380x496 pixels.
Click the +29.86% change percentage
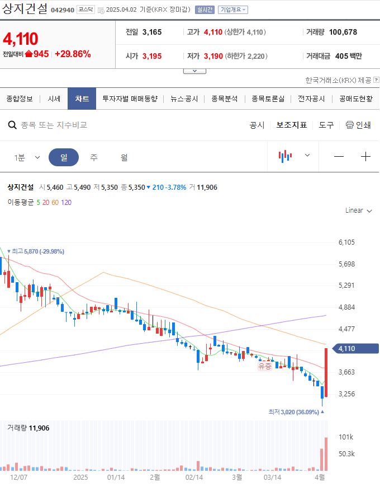(x=73, y=54)
